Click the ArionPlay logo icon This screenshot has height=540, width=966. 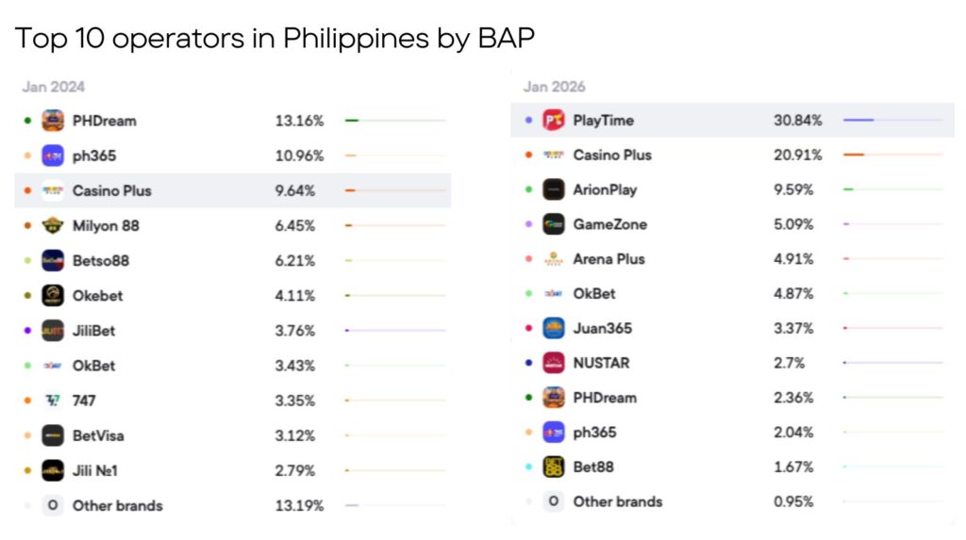click(554, 189)
